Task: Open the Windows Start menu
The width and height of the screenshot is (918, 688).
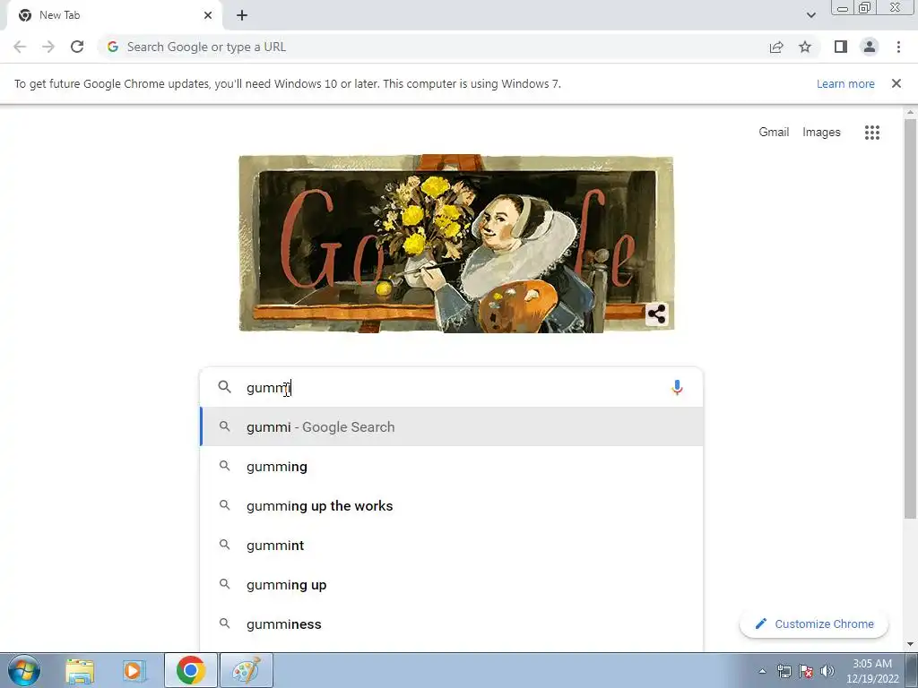Action: pos(24,670)
